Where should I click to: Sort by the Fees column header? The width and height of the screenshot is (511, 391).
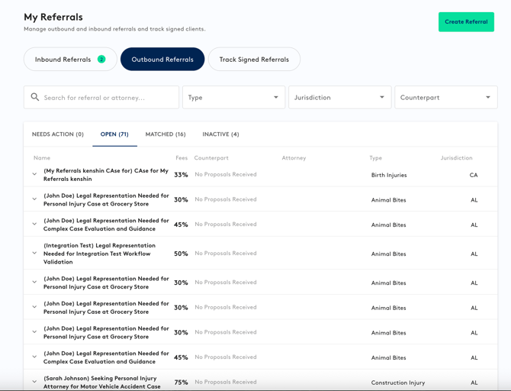pyautogui.click(x=182, y=158)
